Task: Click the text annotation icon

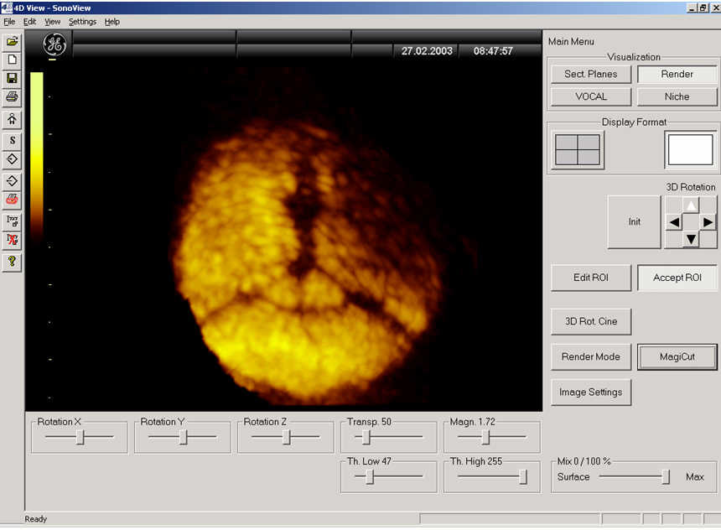Action: (x=12, y=221)
